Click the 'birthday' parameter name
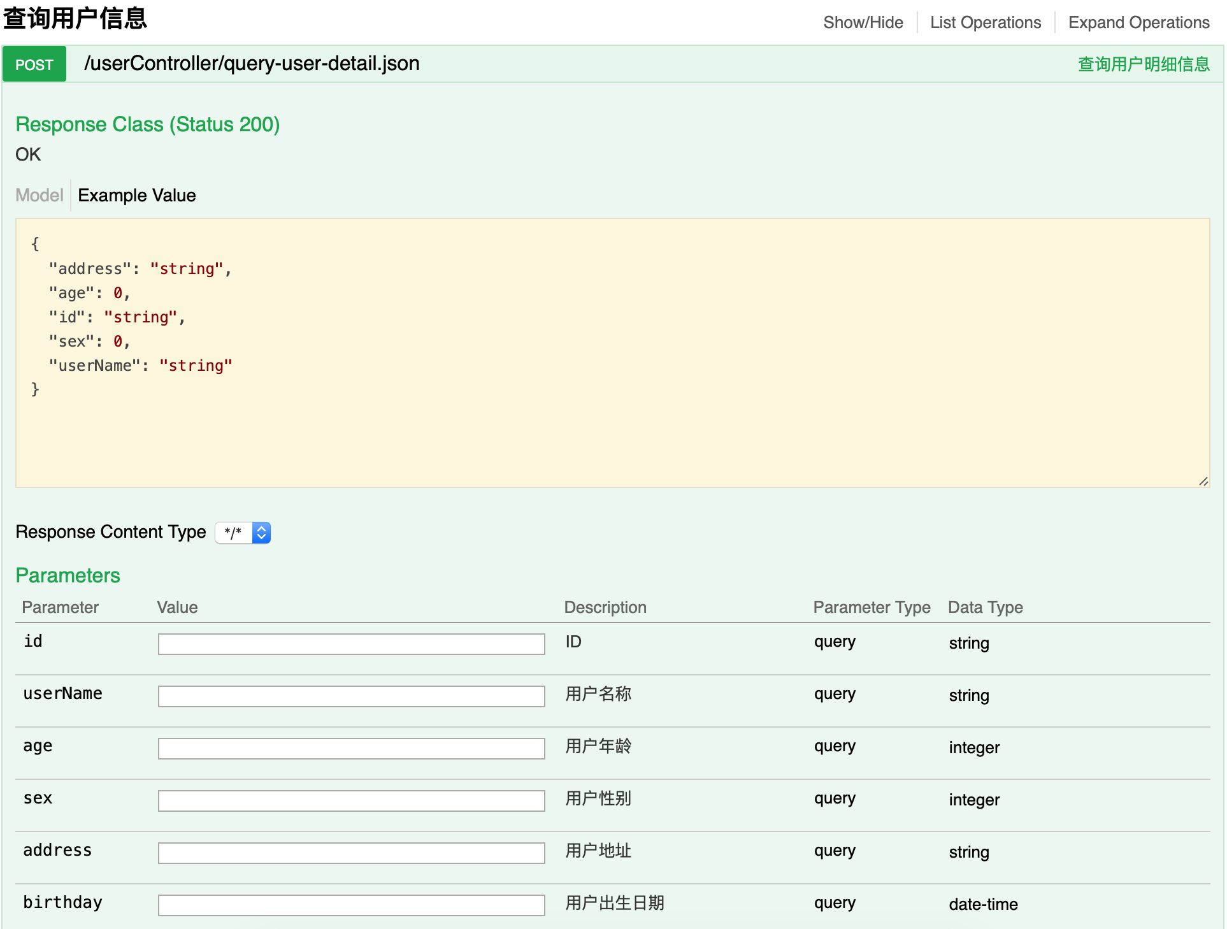Screen dimensions: 1227x929 tap(62, 903)
